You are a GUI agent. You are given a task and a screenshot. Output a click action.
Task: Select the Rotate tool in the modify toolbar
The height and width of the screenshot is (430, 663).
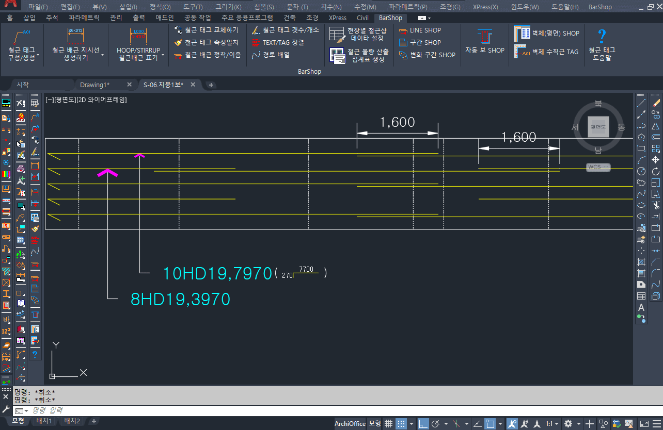click(x=656, y=172)
